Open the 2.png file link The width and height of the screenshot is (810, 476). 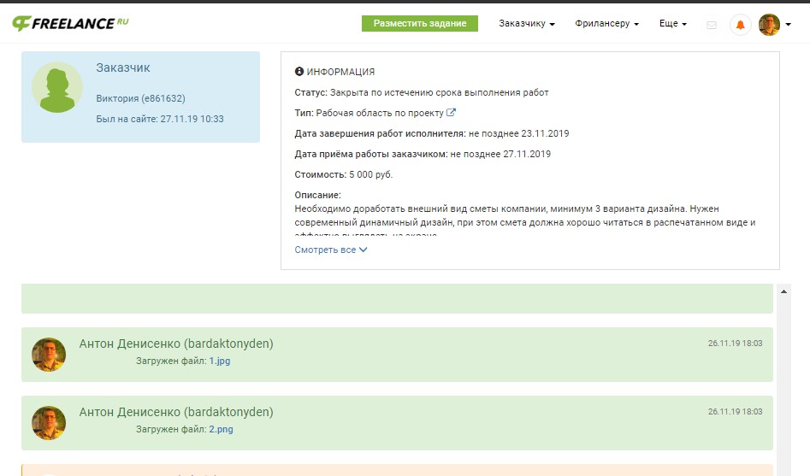(x=221, y=429)
